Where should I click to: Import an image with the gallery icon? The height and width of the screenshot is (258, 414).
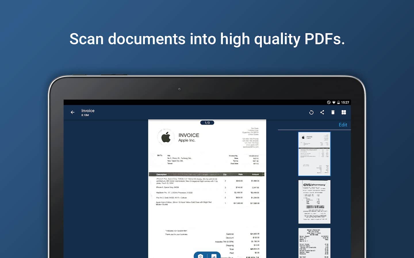(x=214, y=256)
